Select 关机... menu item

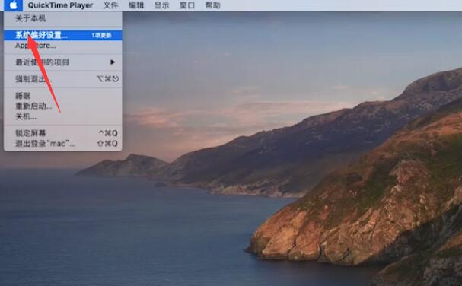(63, 116)
